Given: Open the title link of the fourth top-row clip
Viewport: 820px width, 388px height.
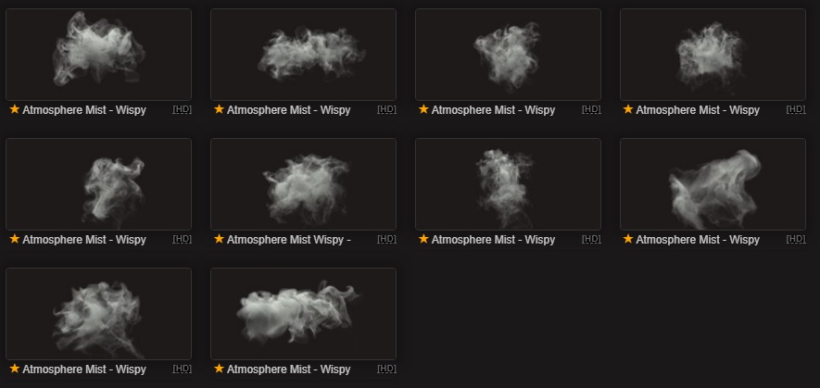Looking at the screenshot, I should [698, 110].
